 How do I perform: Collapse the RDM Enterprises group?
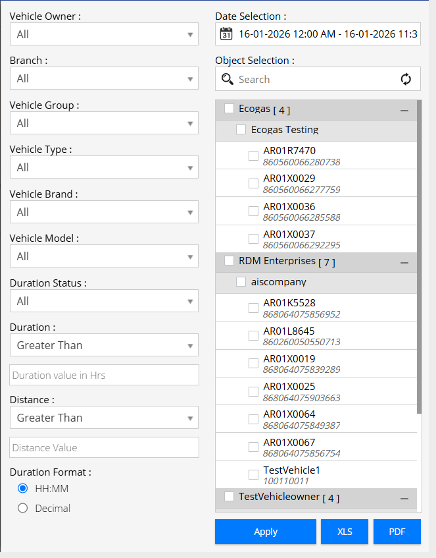(404, 262)
